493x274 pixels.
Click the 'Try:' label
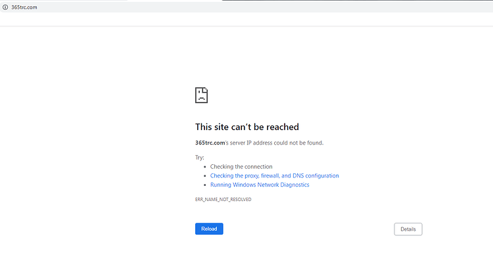tap(199, 158)
